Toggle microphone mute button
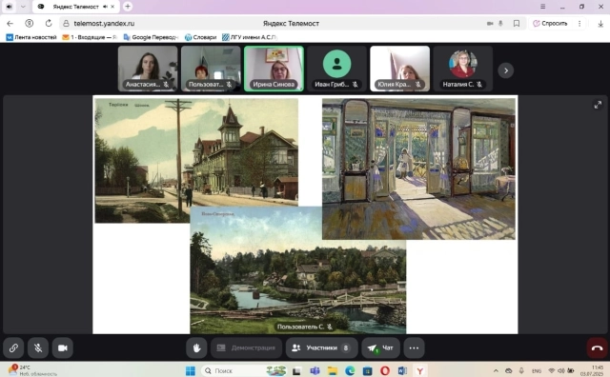The width and height of the screenshot is (610, 377). point(38,347)
